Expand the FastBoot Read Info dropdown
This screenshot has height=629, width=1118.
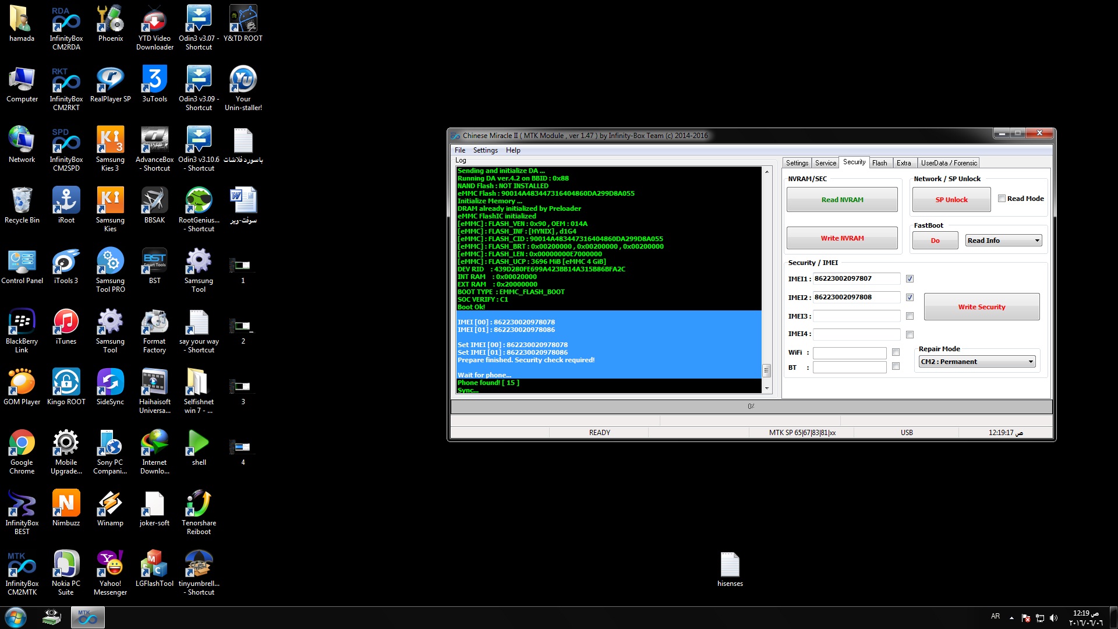click(1004, 241)
